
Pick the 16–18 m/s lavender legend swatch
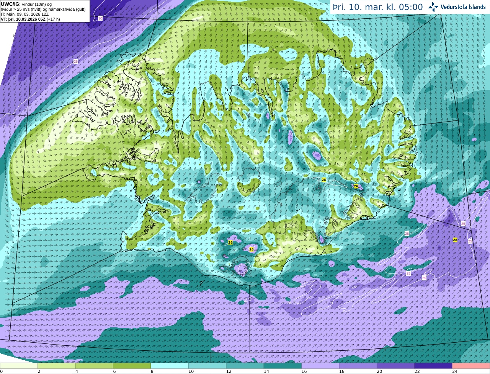[320, 366]
